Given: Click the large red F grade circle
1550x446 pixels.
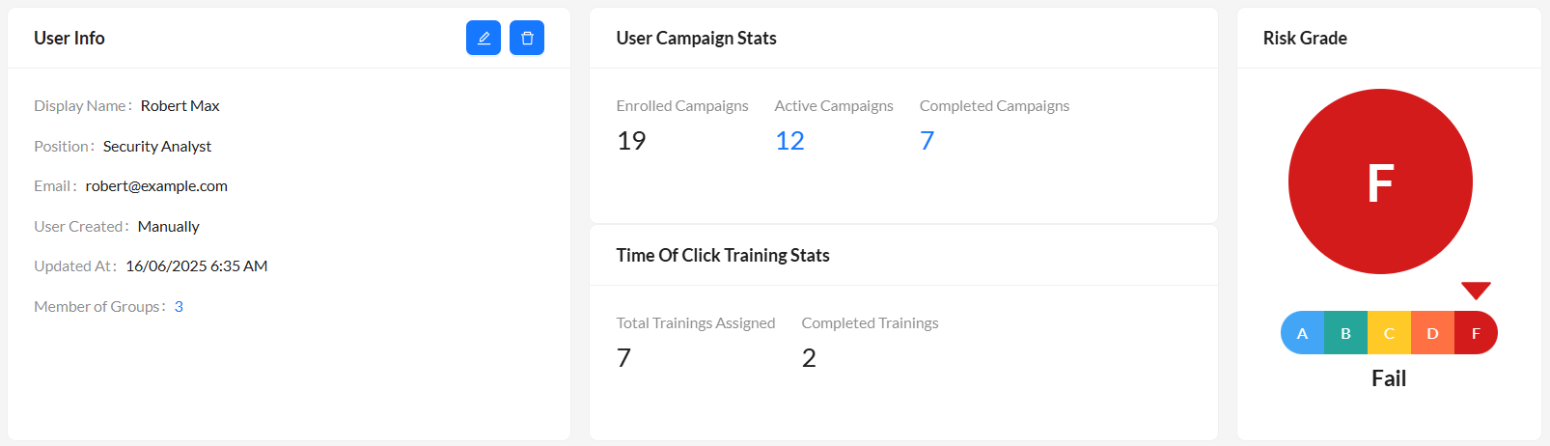Looking at the screenshot, I should coord(1380,181).
